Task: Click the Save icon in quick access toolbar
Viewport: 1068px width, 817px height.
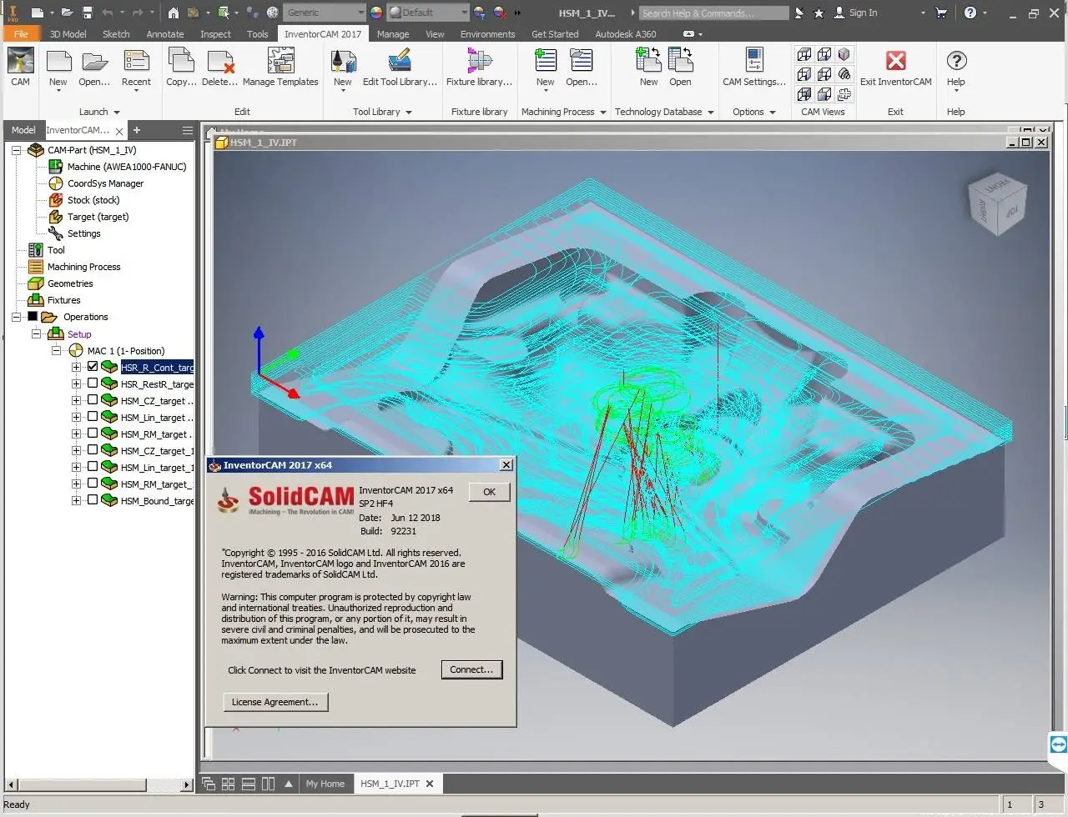Action: [87, 13]
